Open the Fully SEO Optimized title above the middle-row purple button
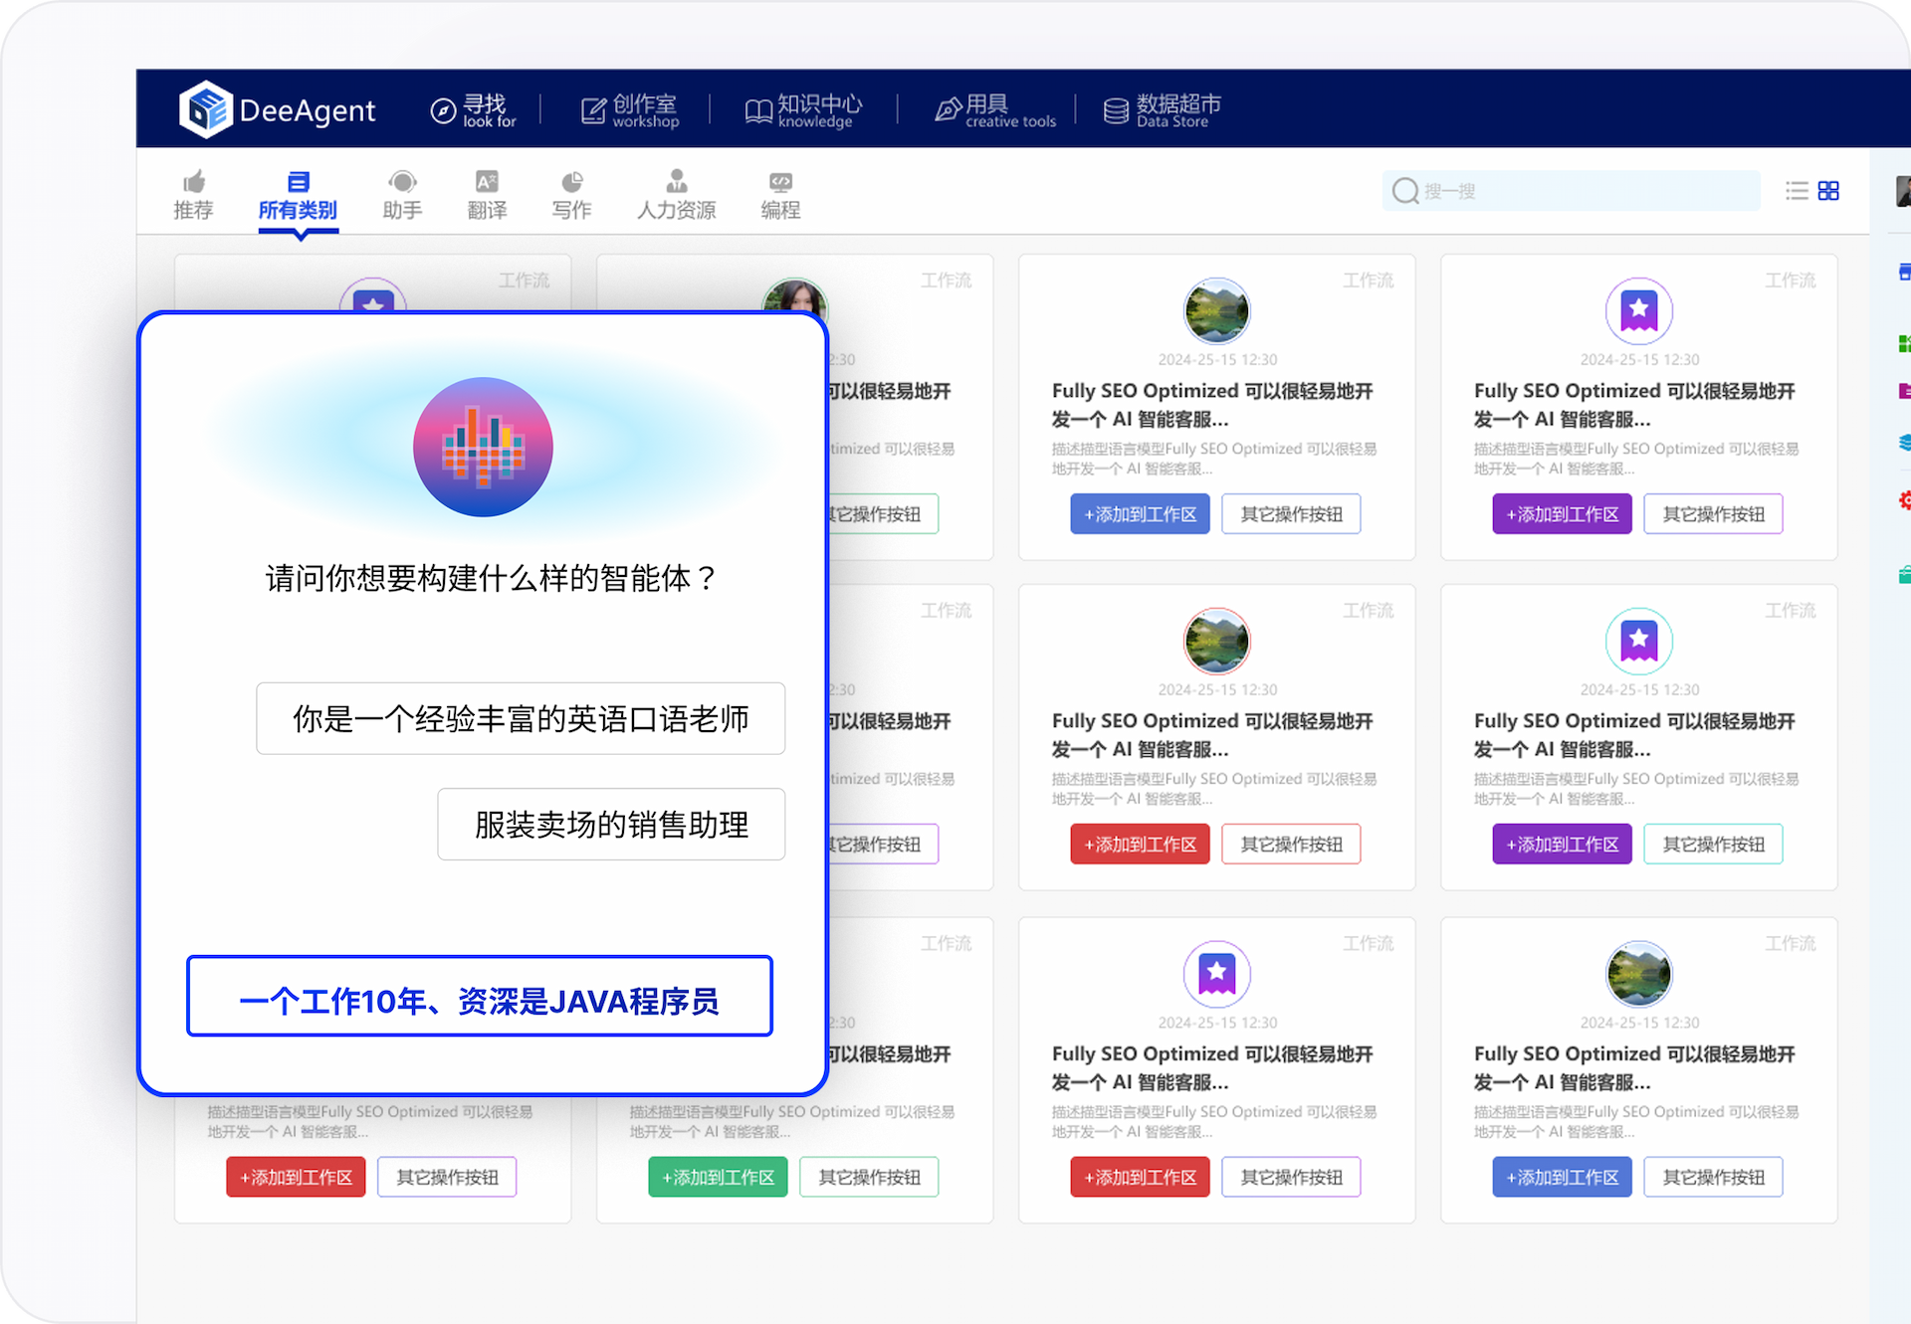Viewport: 1911px width, 1324px height. [x=1634, y=735]
